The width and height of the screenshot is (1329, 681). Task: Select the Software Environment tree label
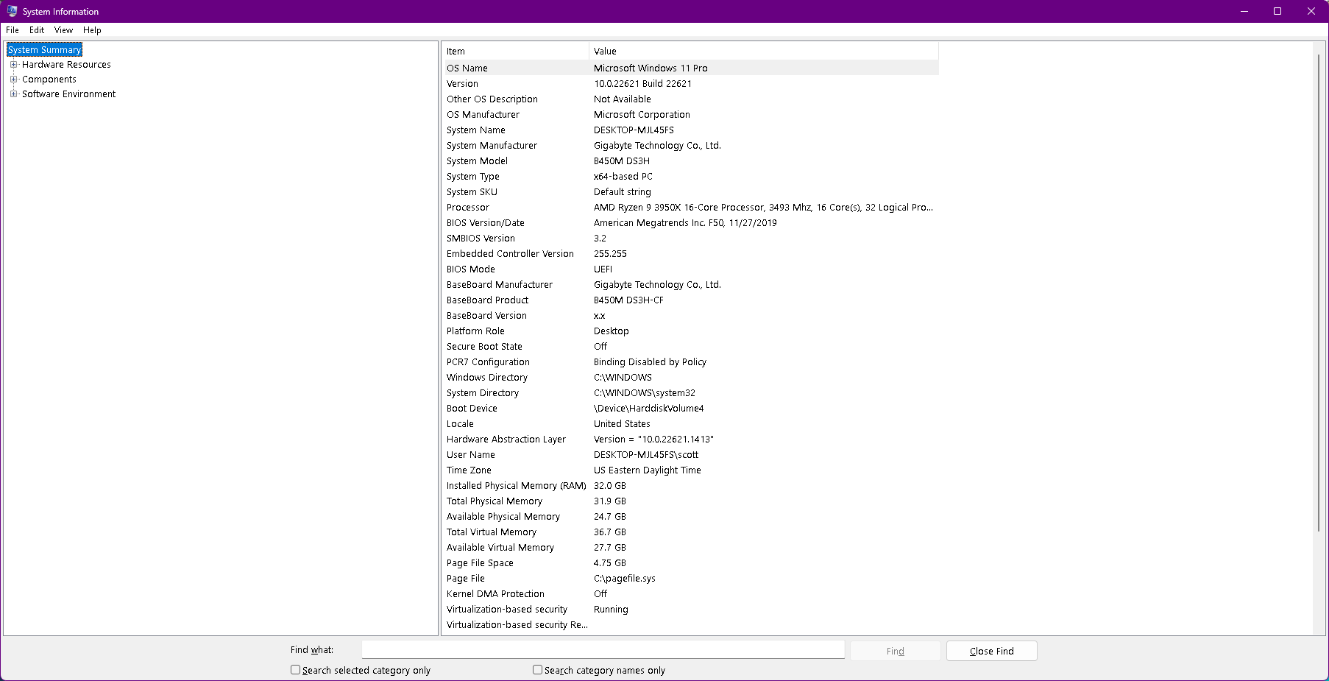pos(68,93)
